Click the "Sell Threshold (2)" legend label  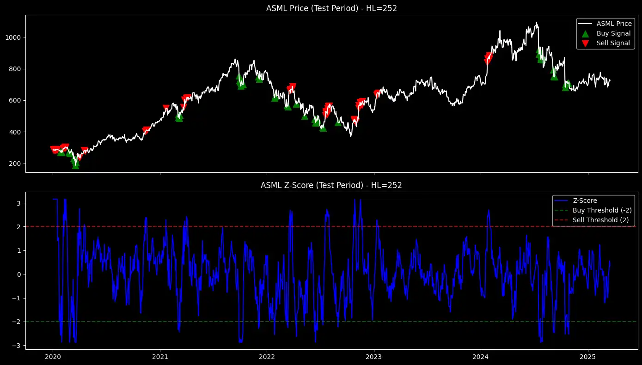point(600,220)
